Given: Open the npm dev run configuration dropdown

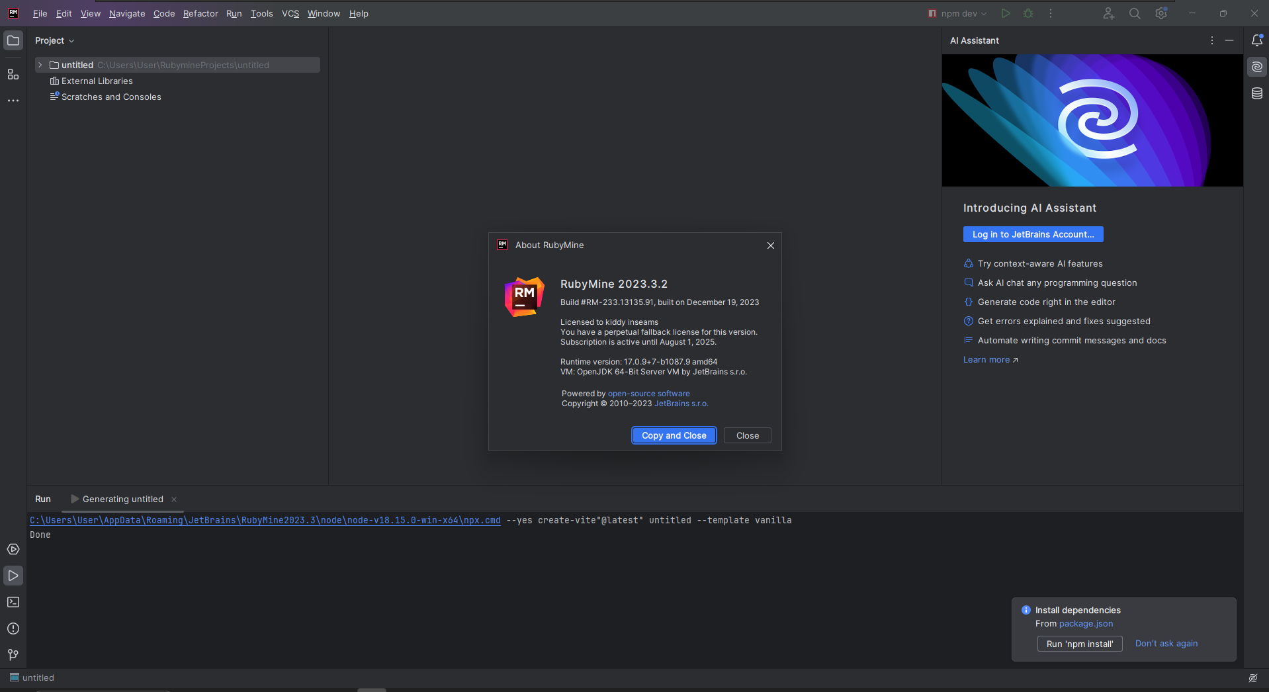Looking at the screenshot, I should pyautogui.click(x=957, y=13).
